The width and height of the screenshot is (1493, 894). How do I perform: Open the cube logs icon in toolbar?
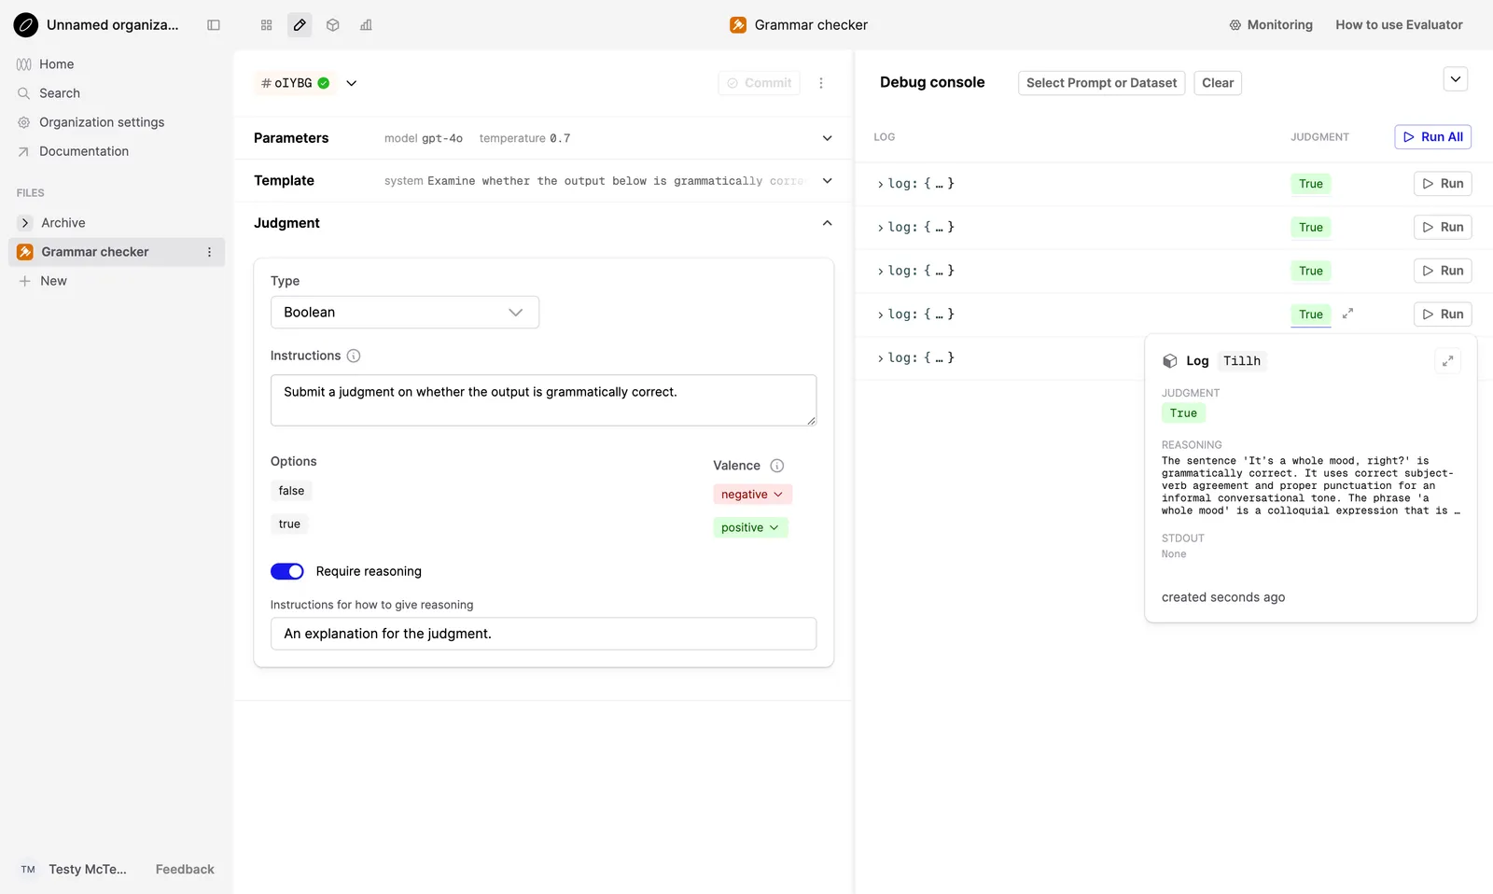[x=333, y=25]
